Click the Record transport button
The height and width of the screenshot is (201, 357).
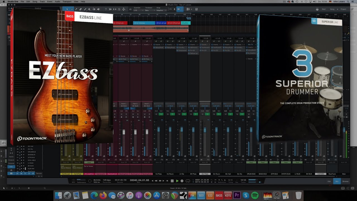click(182, 181)
